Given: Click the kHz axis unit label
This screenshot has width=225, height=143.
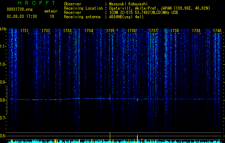Looking at the screenshot, I should pos(3,29).
